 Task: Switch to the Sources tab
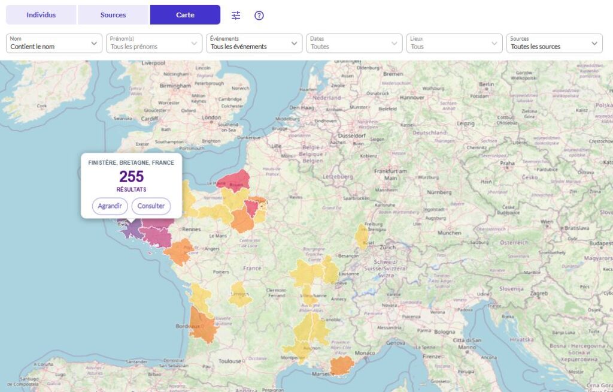113,15
